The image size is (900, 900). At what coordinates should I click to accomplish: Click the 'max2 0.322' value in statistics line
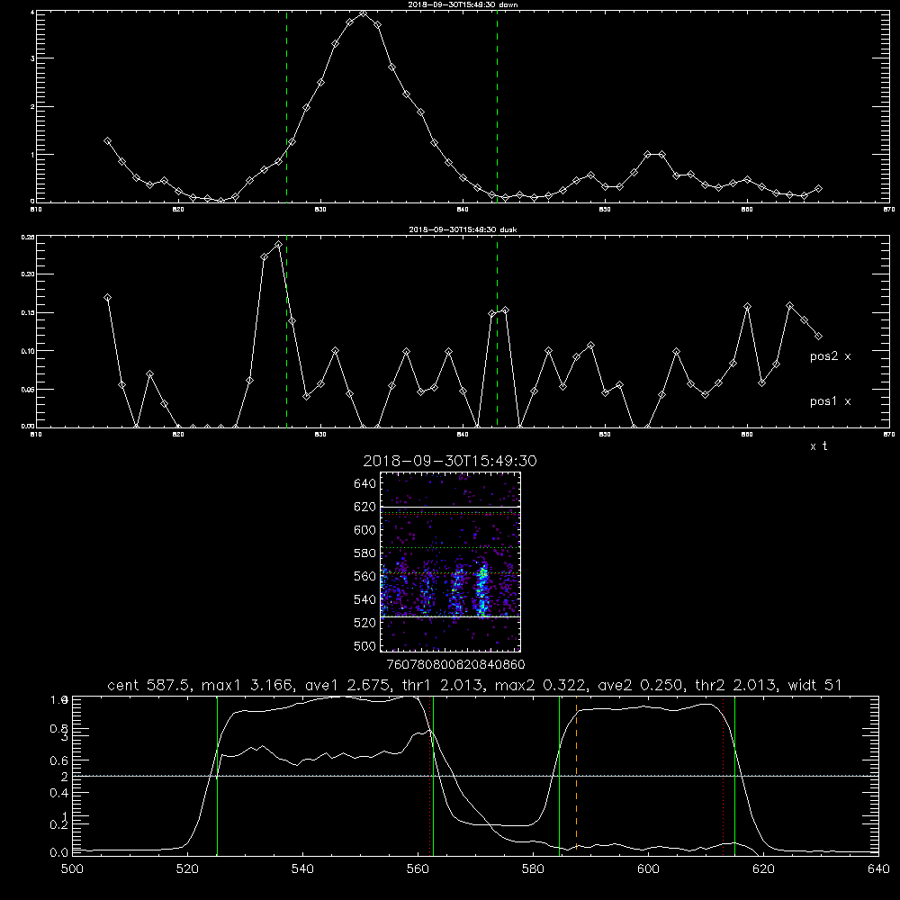pyautogui.click(x=540, y=685)
